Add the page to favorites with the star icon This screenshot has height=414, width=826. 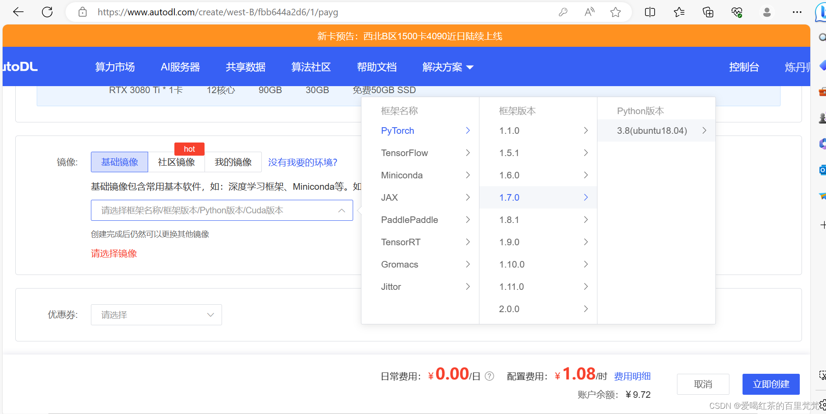(x=616, y=12)
